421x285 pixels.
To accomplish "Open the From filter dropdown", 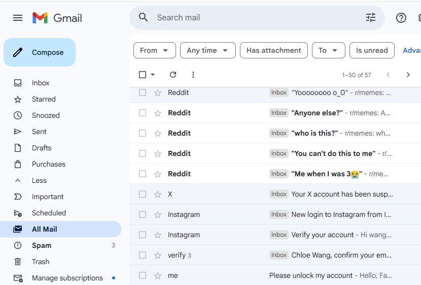I will tap(154, 50).
